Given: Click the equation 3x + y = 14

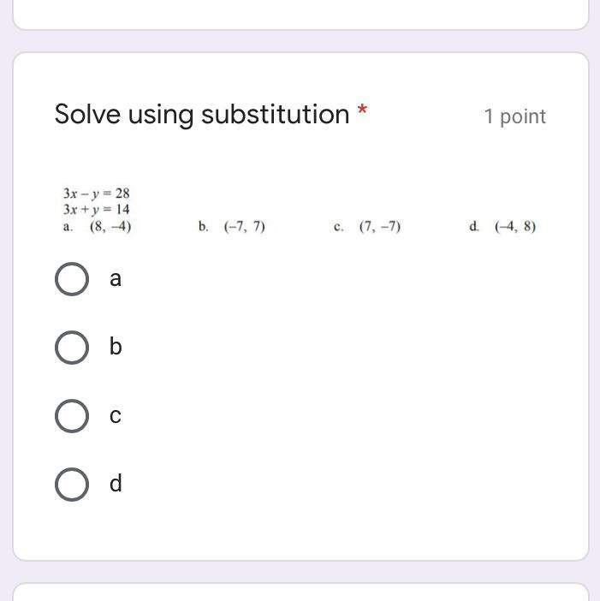Looking at the screenshot, I should point(96,209).
